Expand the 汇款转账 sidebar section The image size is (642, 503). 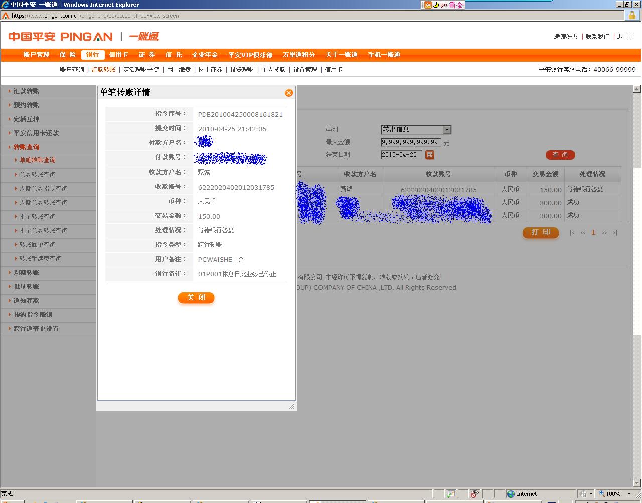pos(26,91)
